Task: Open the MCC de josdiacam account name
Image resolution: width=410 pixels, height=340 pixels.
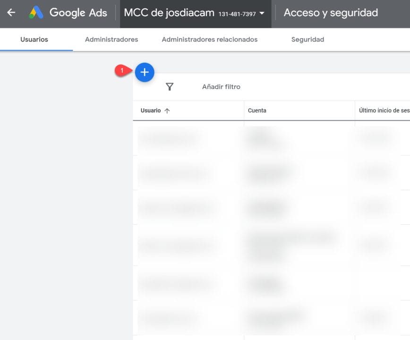Action: [169, 13]
